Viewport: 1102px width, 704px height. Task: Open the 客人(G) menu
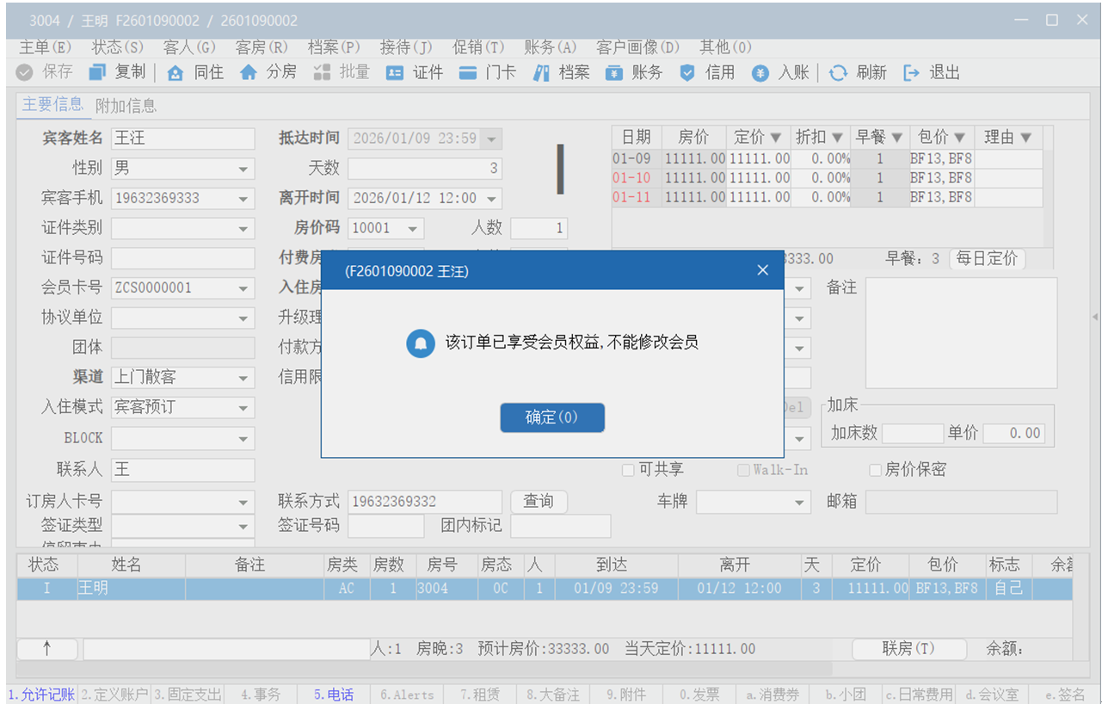pos(189,47)
